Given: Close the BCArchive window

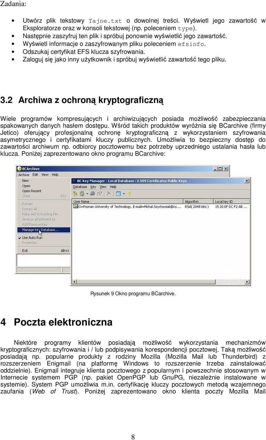Looking at the screenshot, I should click(226, 169).
